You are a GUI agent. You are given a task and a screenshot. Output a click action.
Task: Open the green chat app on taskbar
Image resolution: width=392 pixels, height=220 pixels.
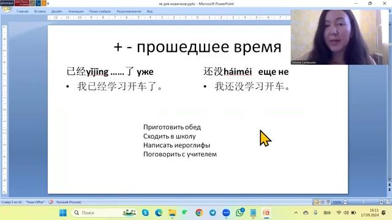click(x=186, y=213)
